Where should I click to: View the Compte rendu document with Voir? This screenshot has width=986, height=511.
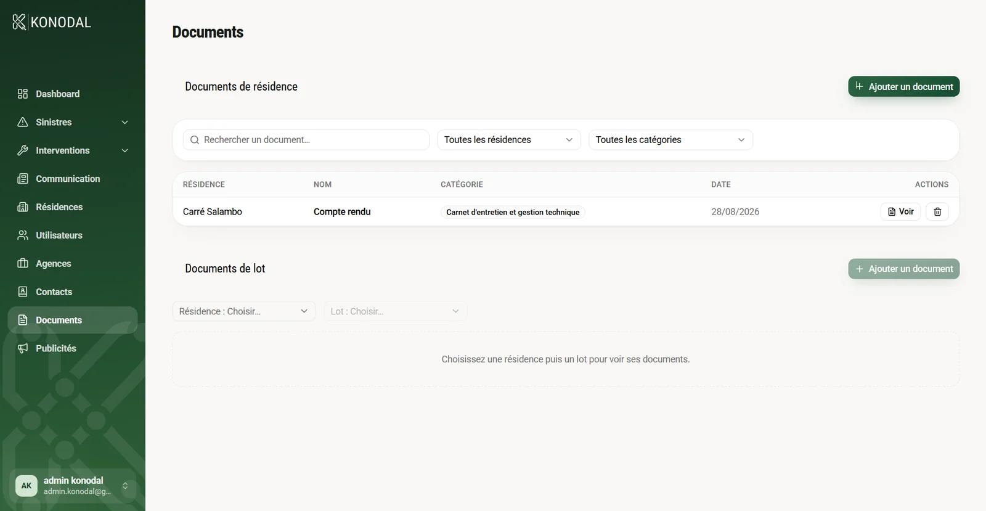(x=900, y=211)
